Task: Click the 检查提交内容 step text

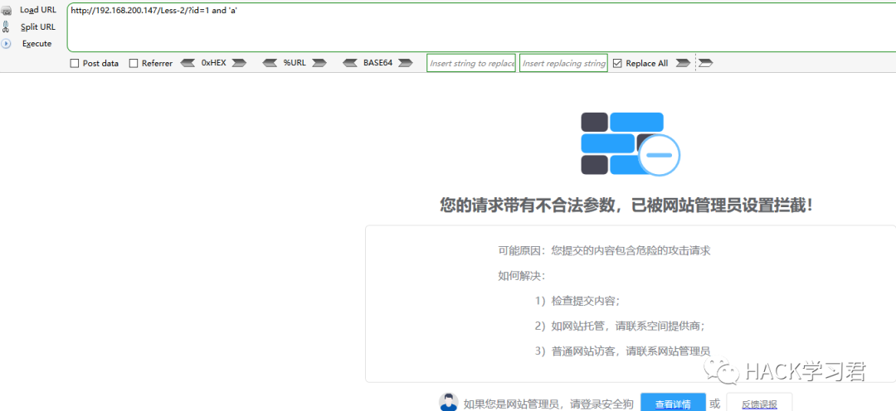Action: pos(577,301)
